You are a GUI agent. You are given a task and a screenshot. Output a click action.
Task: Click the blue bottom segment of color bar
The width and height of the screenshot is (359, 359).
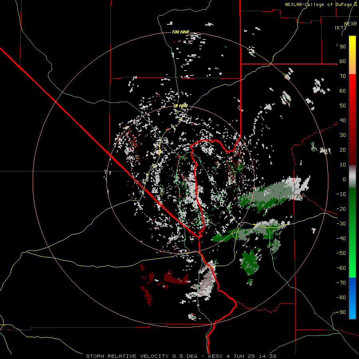(352, 298)
